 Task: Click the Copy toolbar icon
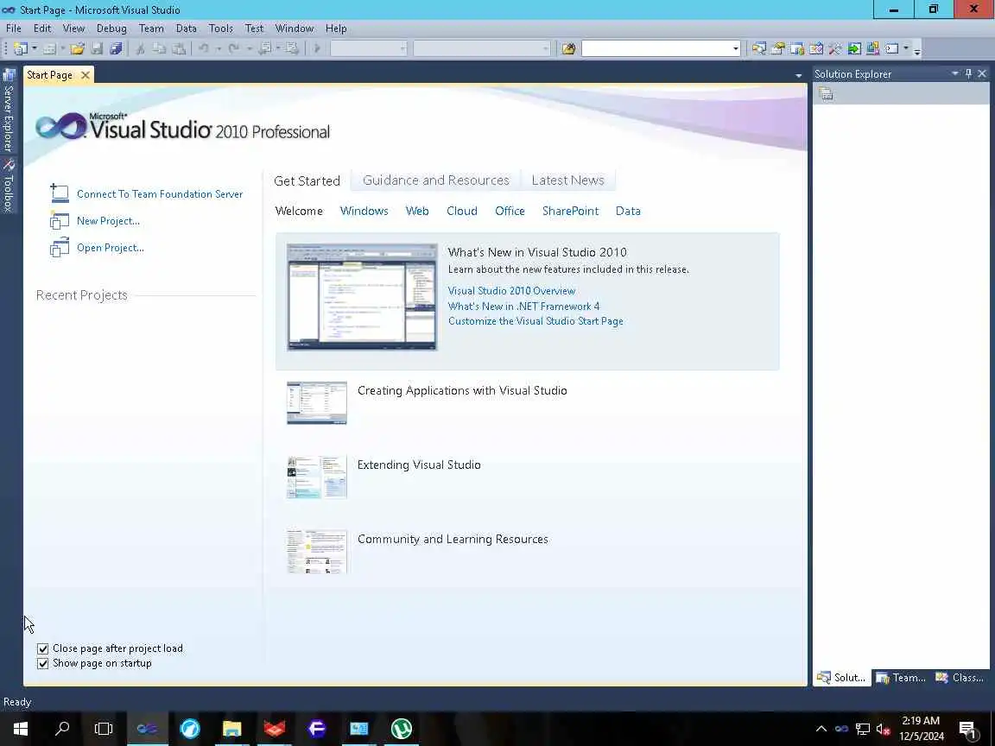coord(159,48)
